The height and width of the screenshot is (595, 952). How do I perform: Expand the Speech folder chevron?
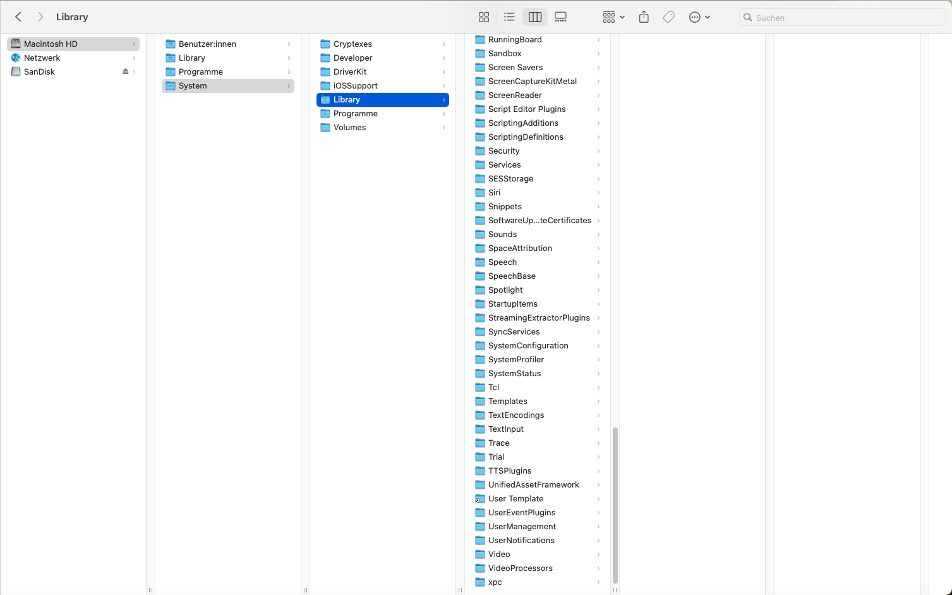[x=598, y=262]
